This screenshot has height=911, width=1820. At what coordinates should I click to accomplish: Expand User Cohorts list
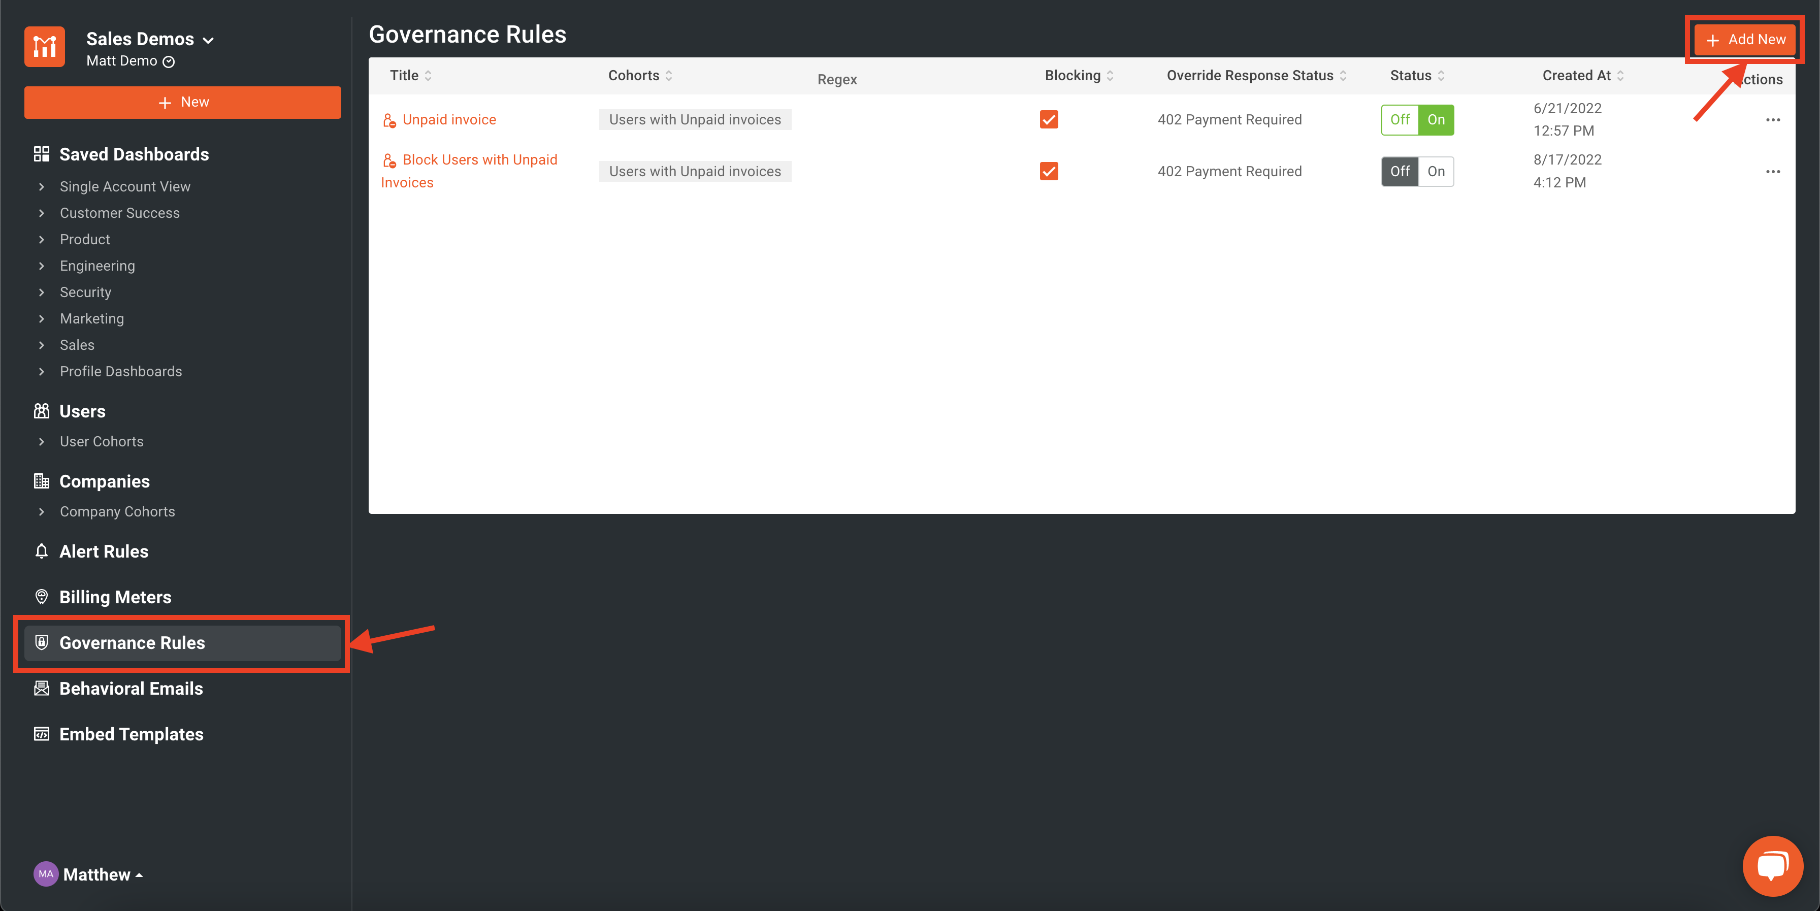(x=42, y=442)
